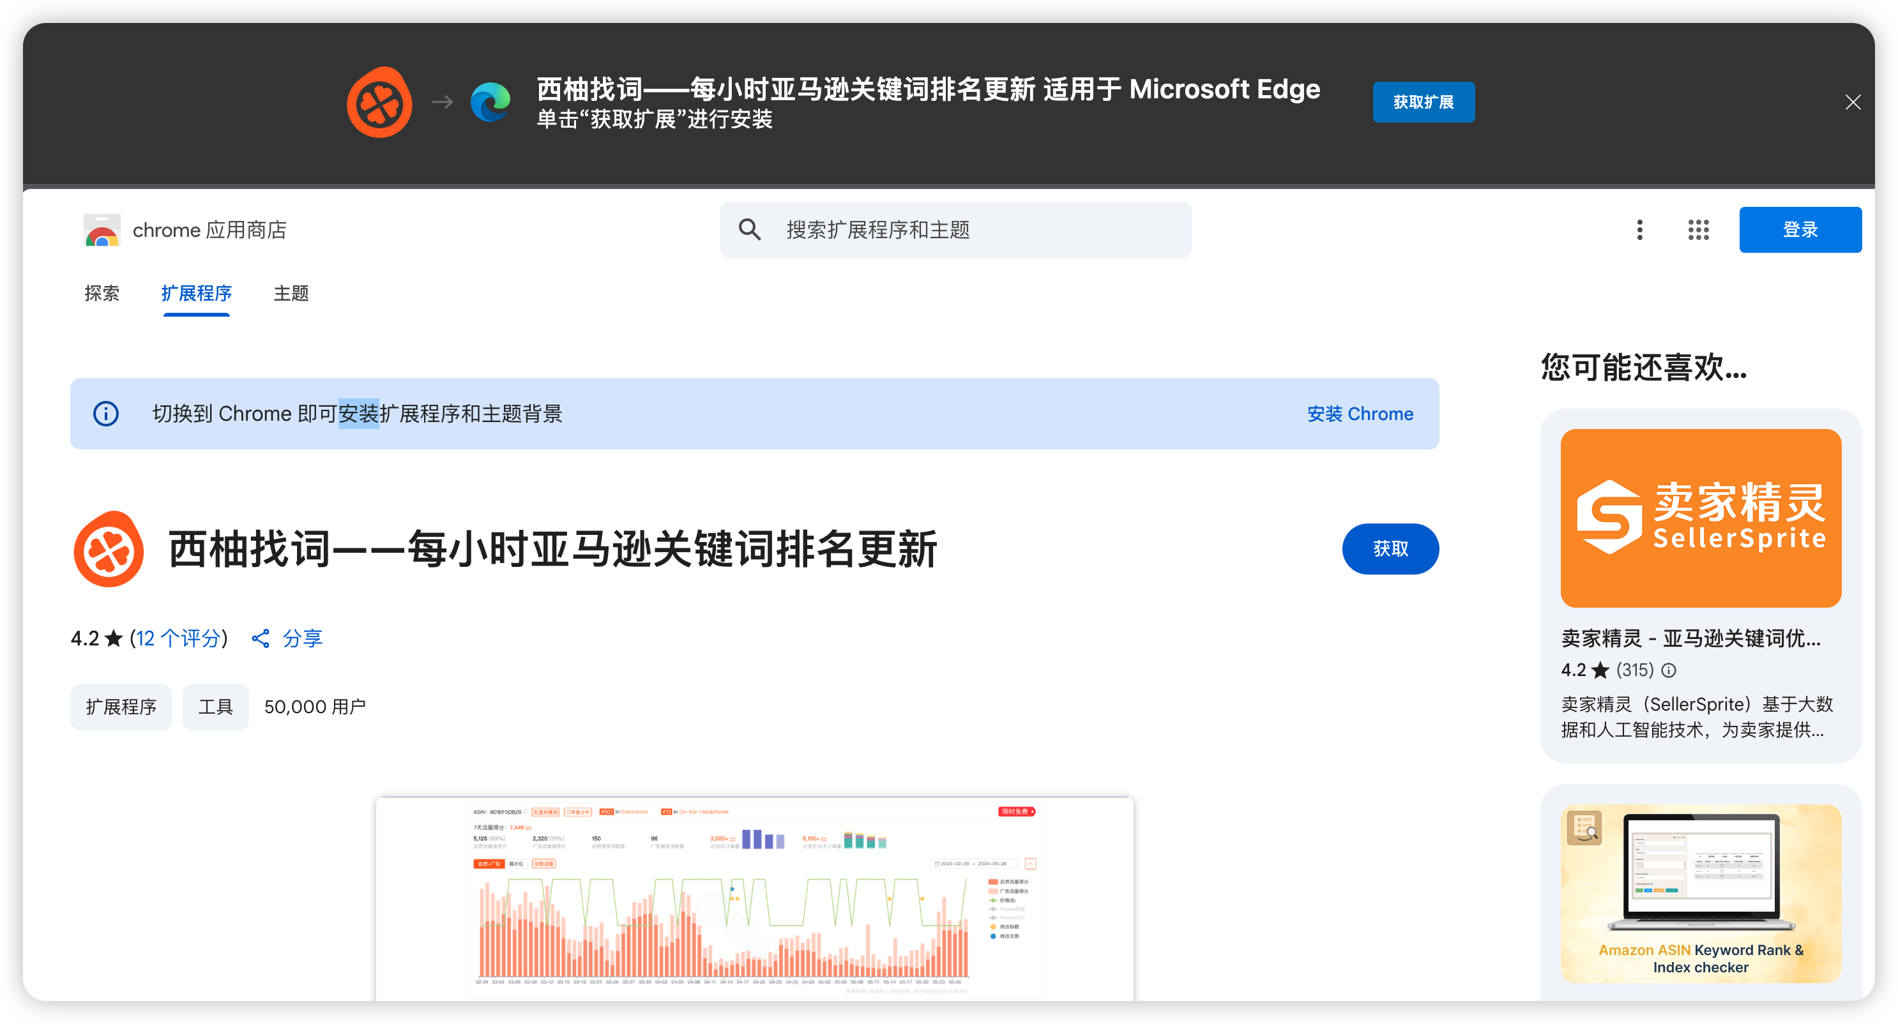Screen dimensions: 1898x1024
Task: Click the 安装 Chrome link
Action: [1360, 413]
